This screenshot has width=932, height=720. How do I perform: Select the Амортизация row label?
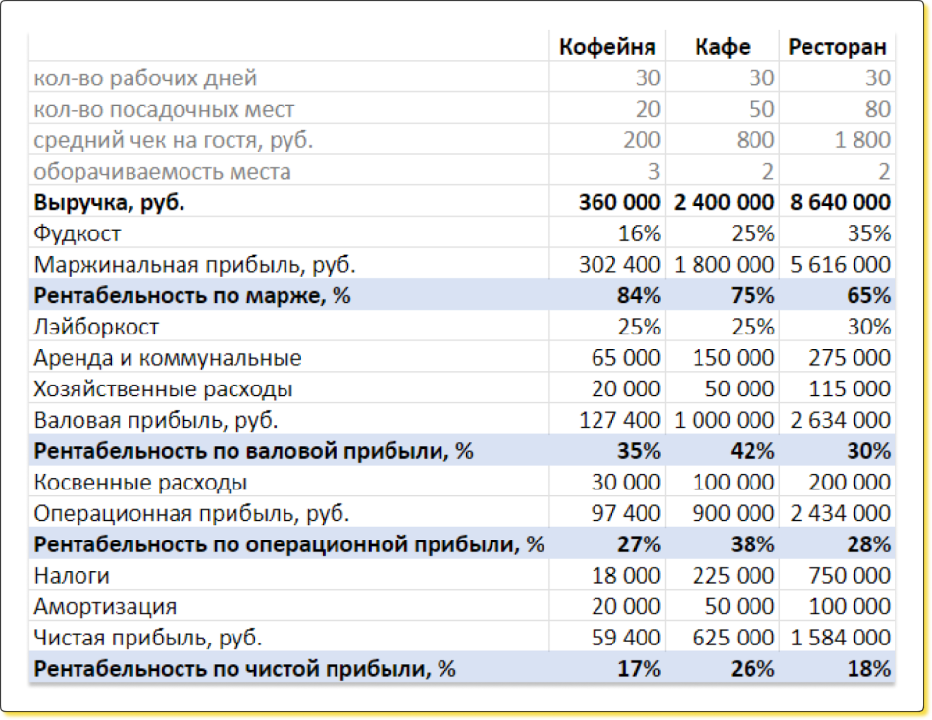[x=105, y=607]
